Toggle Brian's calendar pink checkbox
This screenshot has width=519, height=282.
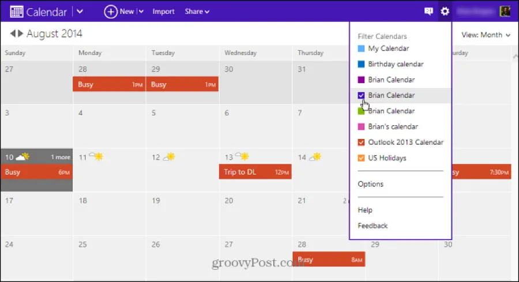click(361, 126)
